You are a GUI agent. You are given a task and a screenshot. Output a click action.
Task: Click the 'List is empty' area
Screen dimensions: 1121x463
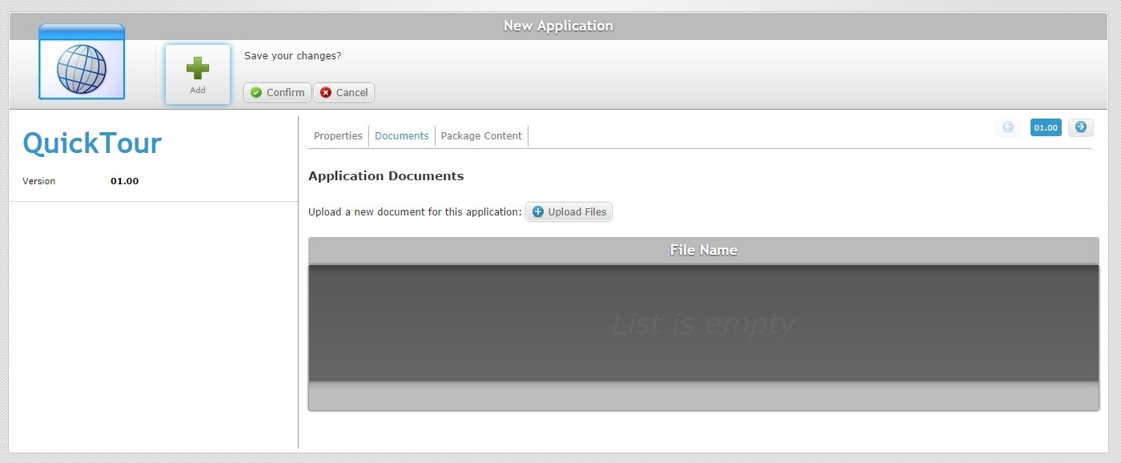(703, 324)
